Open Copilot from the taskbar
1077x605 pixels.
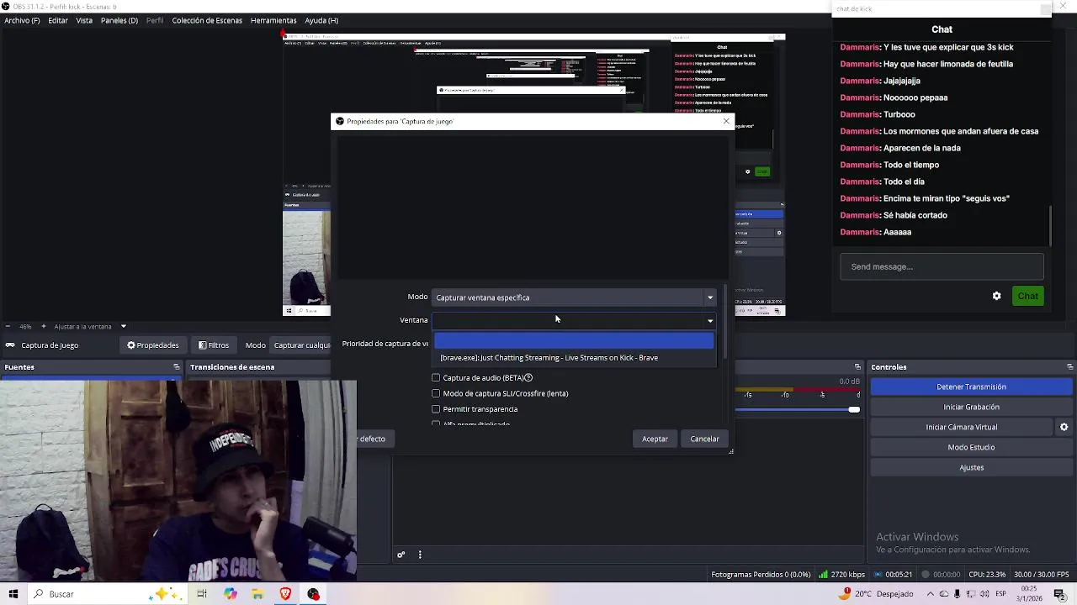coord(231,594)
